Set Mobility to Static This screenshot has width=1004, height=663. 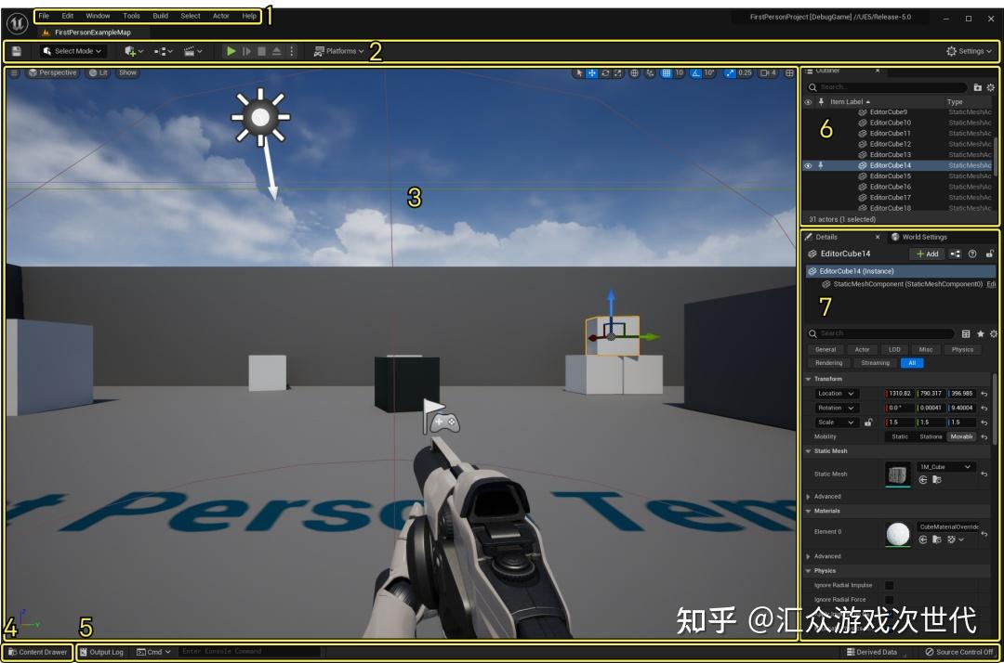(x=899, y=436)
